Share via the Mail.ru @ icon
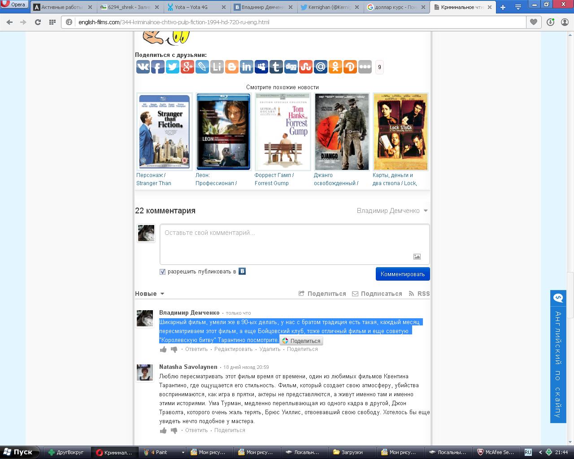This screenshot has height=459, width=574. click(x=321, y=67)
